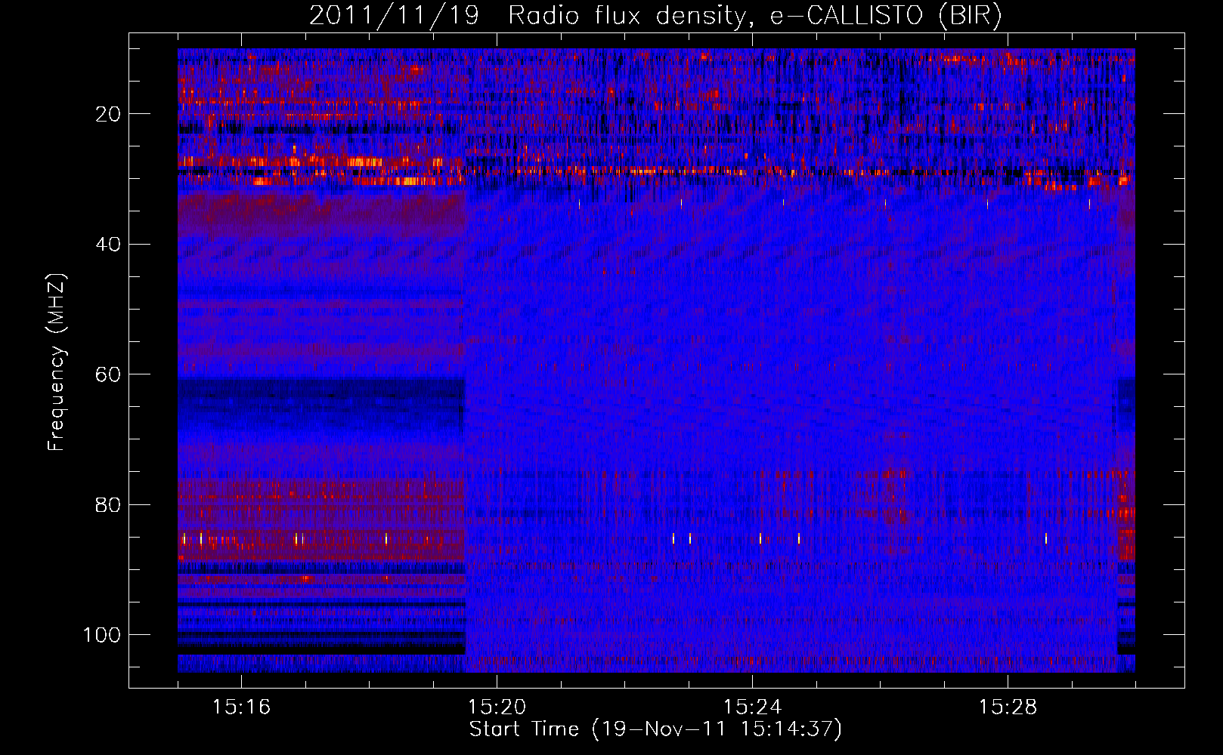Image resolution: width=1223 pixels, height=755 pixels.
Task: Click the 15:24 time tick label
Action: (752, 707)
